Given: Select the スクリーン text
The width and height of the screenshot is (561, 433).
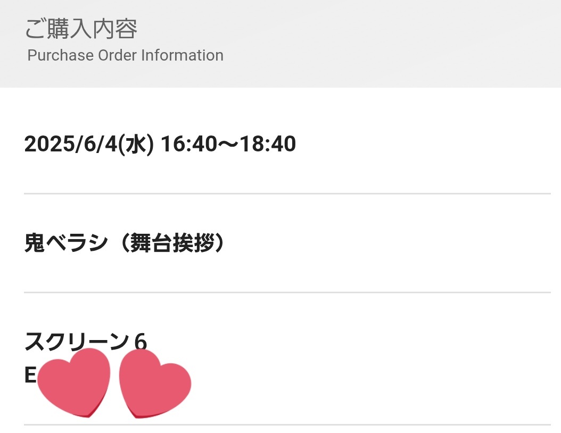Looking at the screenshot, I should 77,341.
